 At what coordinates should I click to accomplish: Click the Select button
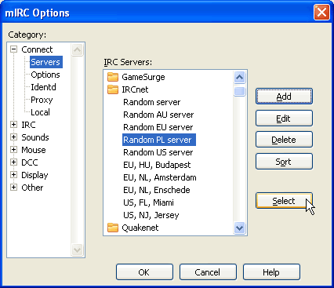point(284,201)
